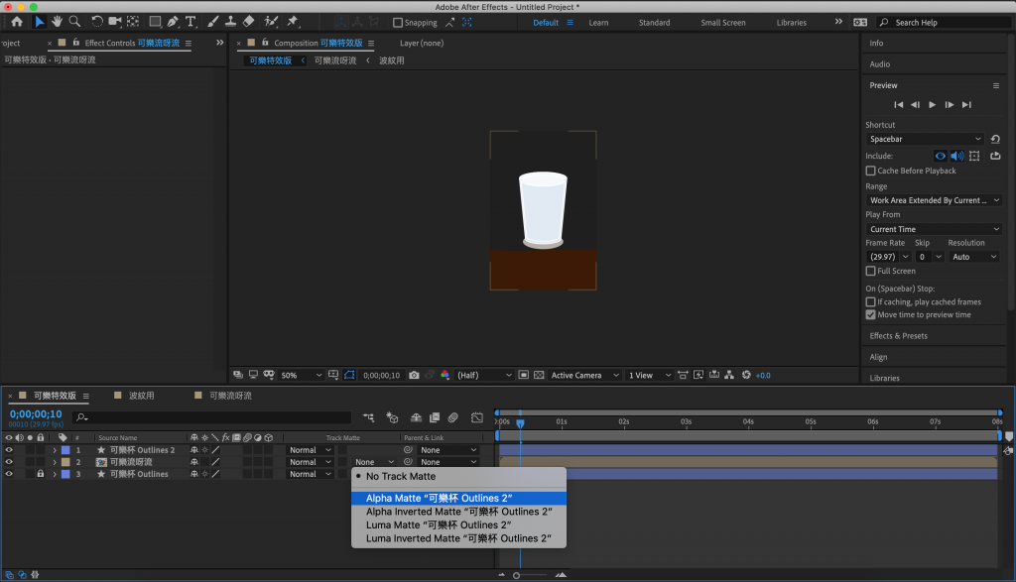Enable Cache Before Playback checkbox
The width and height of the screenshot is (1016, 582).
click(871, 171)
